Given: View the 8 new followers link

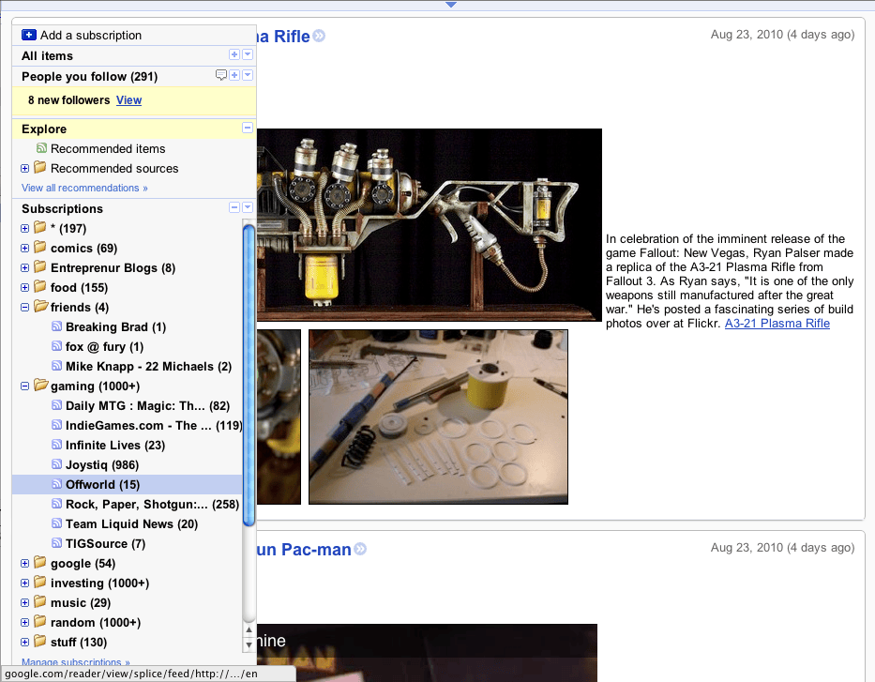Looking at the screenshot, I should pos(128,100).
